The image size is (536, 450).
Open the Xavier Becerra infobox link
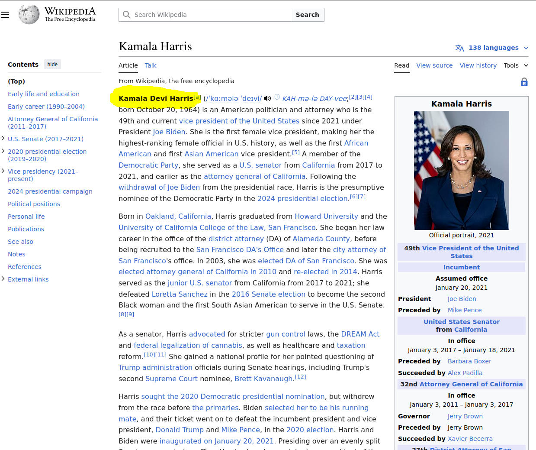[470, 439]
